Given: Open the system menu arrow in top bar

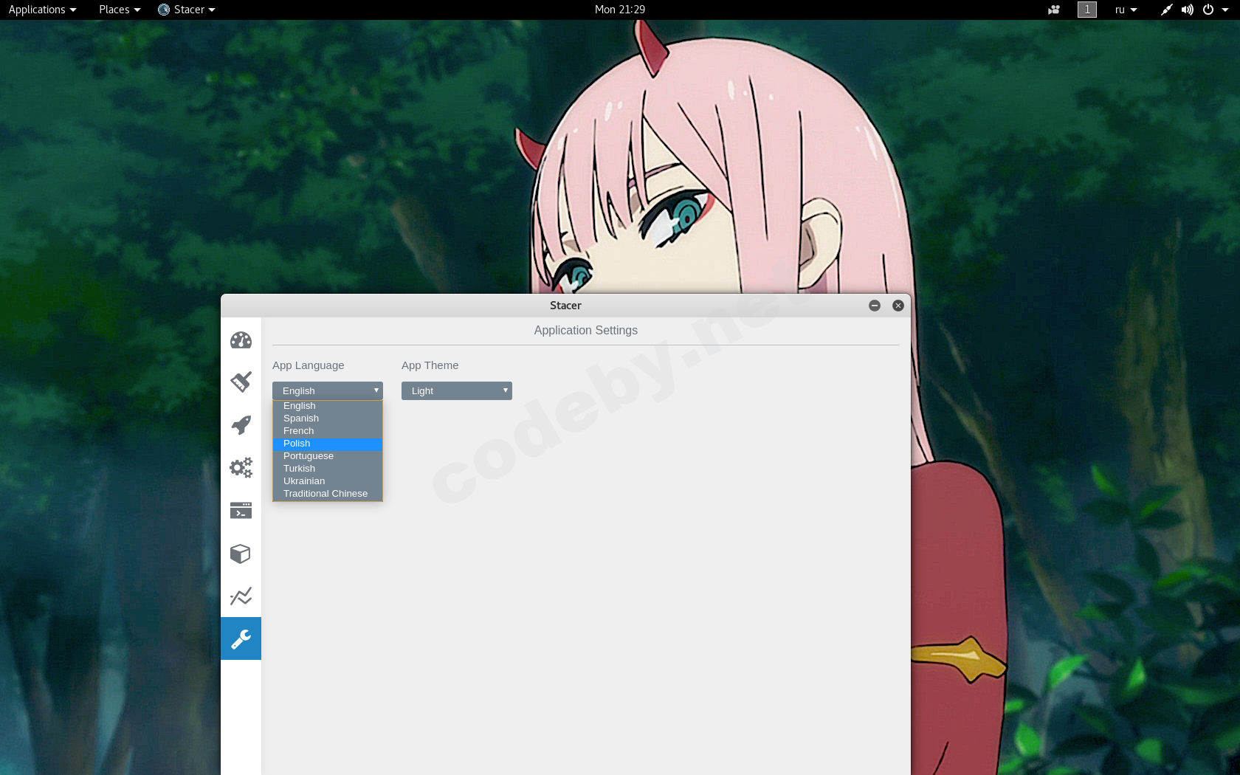Looking at the screenshot, I should coord(1225,10).
